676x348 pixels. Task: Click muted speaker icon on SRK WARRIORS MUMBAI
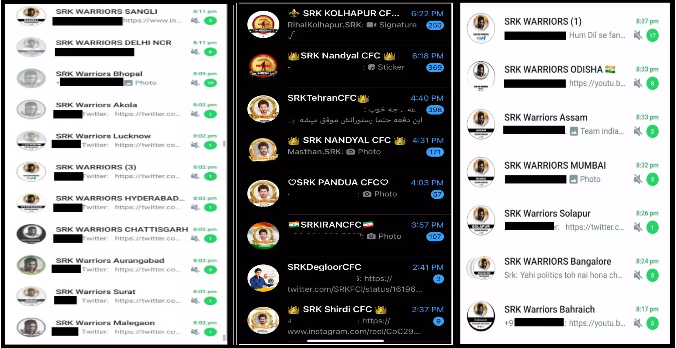[x=638, y=179]
